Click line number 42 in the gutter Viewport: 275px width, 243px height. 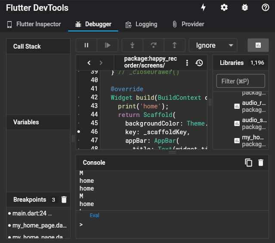pyautogui.click(x=94, y=97)
